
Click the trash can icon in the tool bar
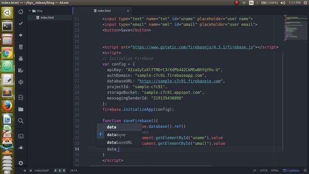[21, 47]
